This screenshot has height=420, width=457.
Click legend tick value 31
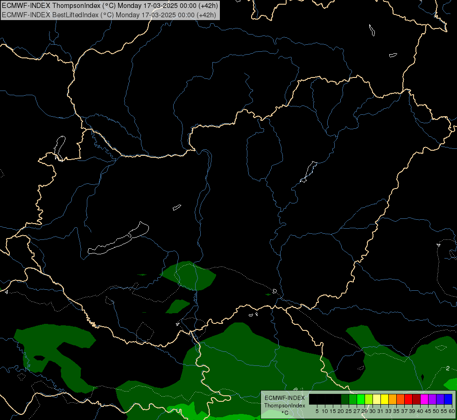tap(380, 411)
